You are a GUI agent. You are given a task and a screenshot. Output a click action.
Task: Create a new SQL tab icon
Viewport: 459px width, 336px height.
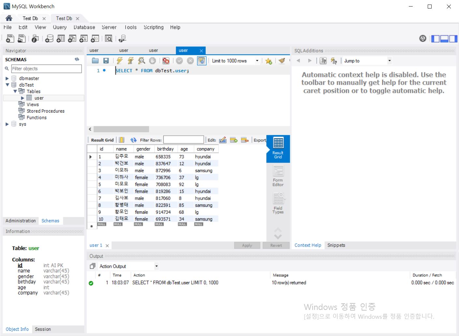tap(10, 38)
